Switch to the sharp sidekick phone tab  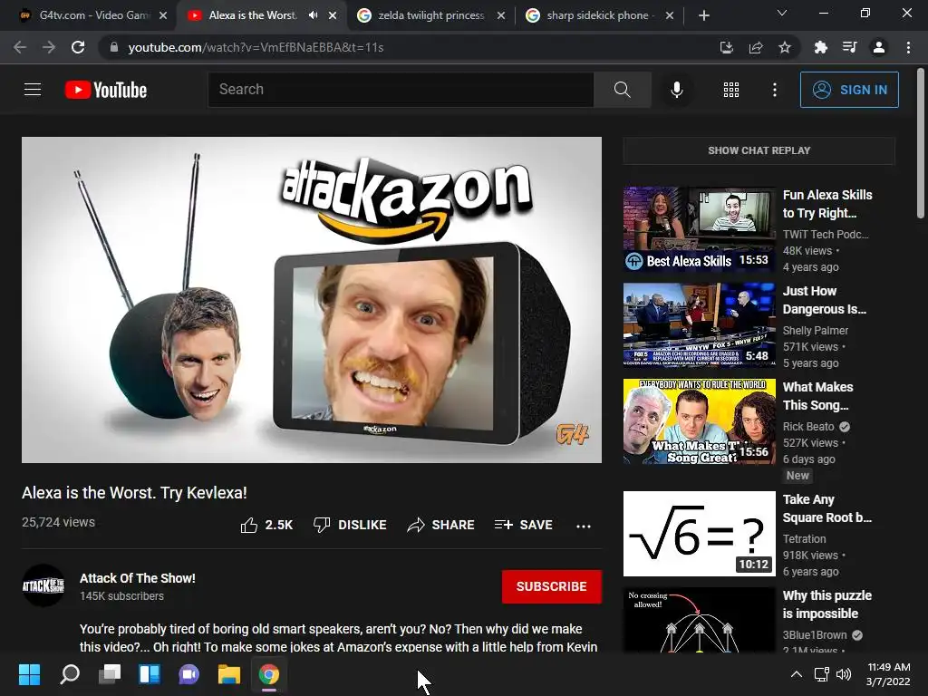pyautogui.click(x=600, y=15)
